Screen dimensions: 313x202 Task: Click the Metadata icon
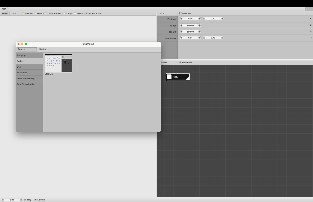click(x=180, y=13)
